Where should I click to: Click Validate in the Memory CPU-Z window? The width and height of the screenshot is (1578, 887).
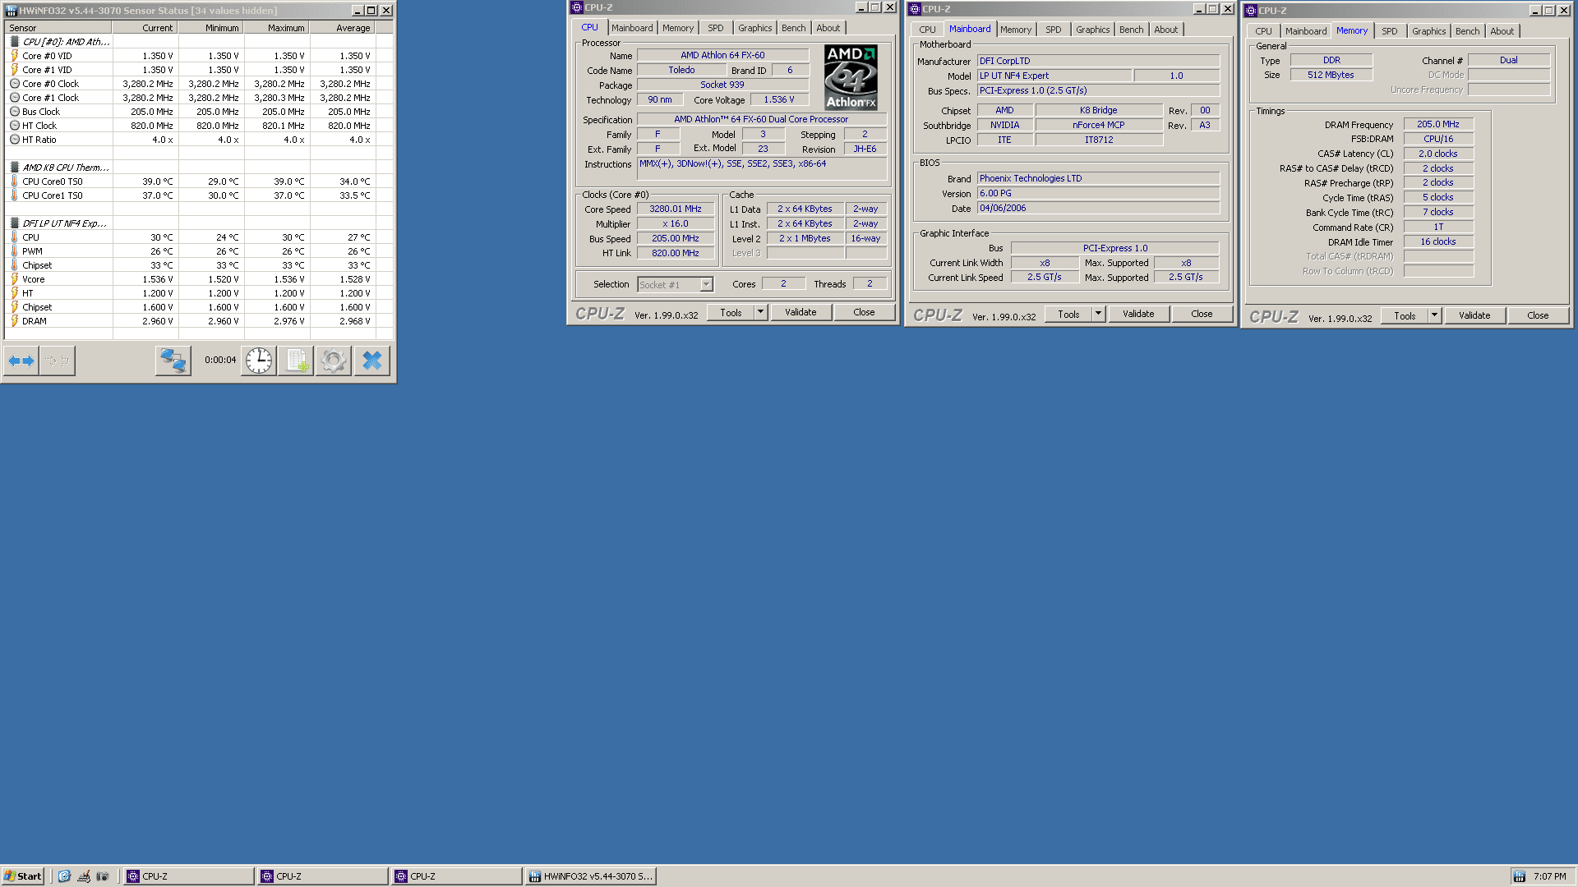tap(1474, 315)
